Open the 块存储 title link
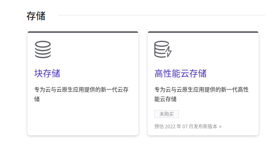Viewport: 265px width, 154px height. click(47, 73)
